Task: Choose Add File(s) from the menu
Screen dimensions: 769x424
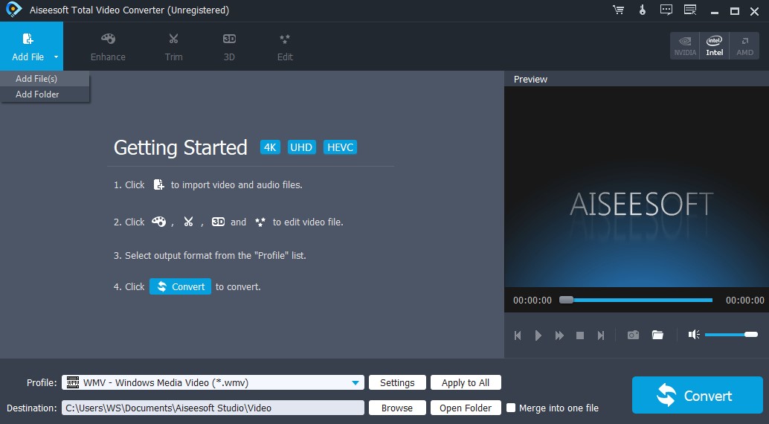Action: click(x=45, y=79)
